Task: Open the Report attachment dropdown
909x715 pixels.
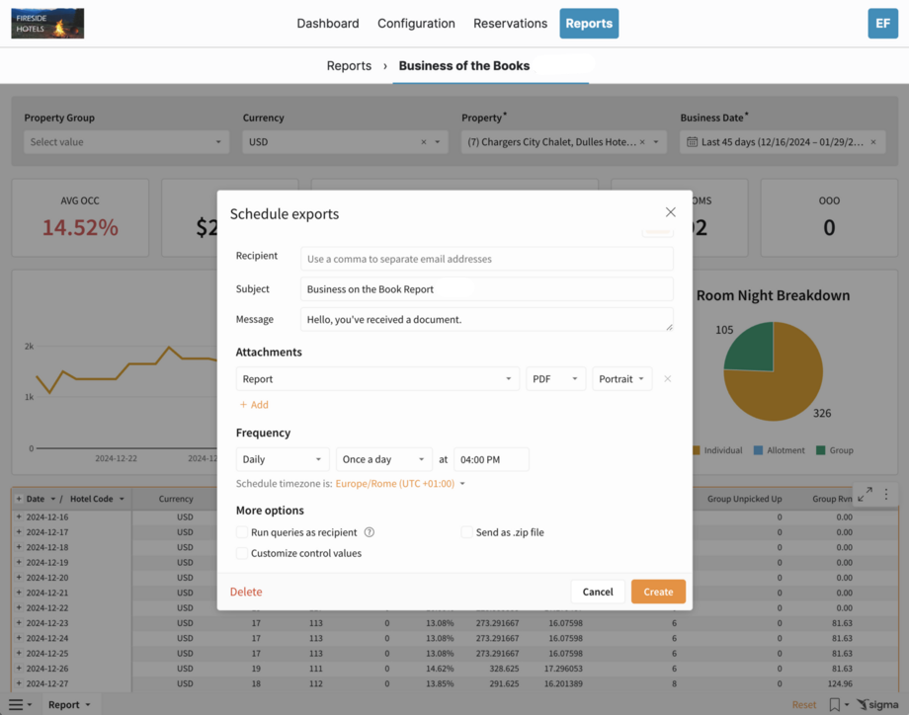Action: point(377,378)
